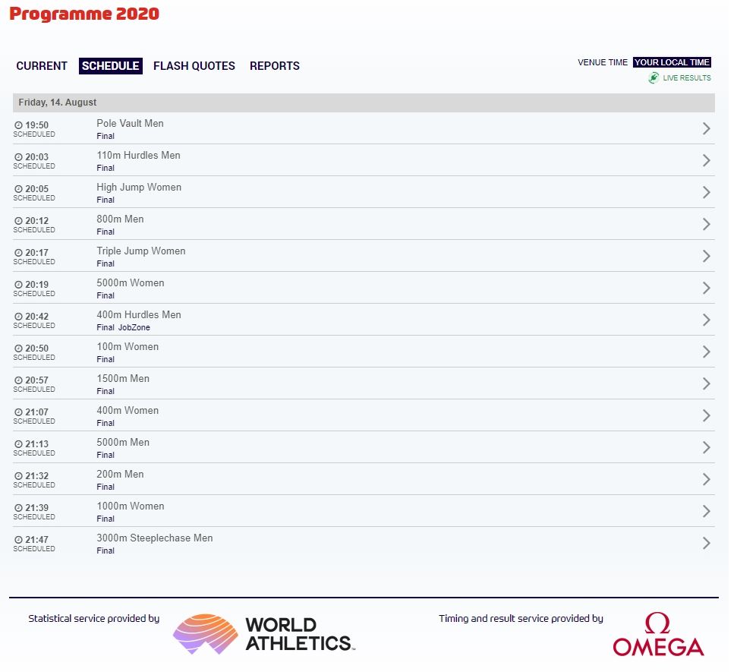
Task: Open the Live Results link
Action: pos(686,78)
